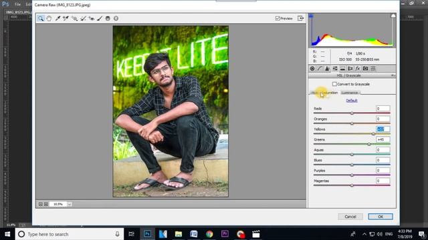Zoom in with the plus button
This screenshot has width=428, height=240.
46,204
